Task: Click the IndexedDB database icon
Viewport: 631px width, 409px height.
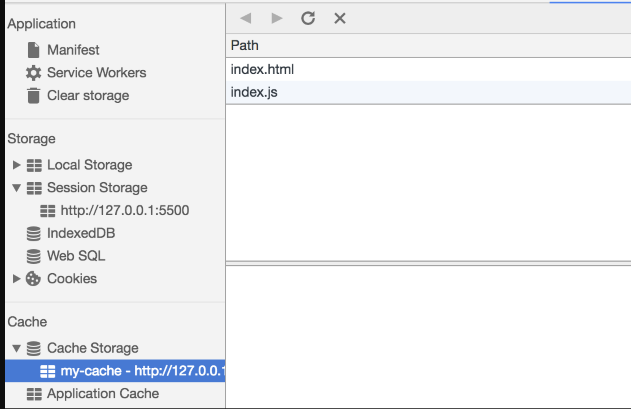Action: (x=34, y=233)
